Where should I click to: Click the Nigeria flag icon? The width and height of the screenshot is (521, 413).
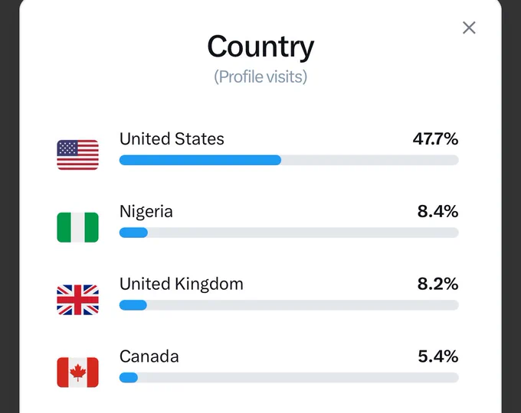tap(77, 227)
